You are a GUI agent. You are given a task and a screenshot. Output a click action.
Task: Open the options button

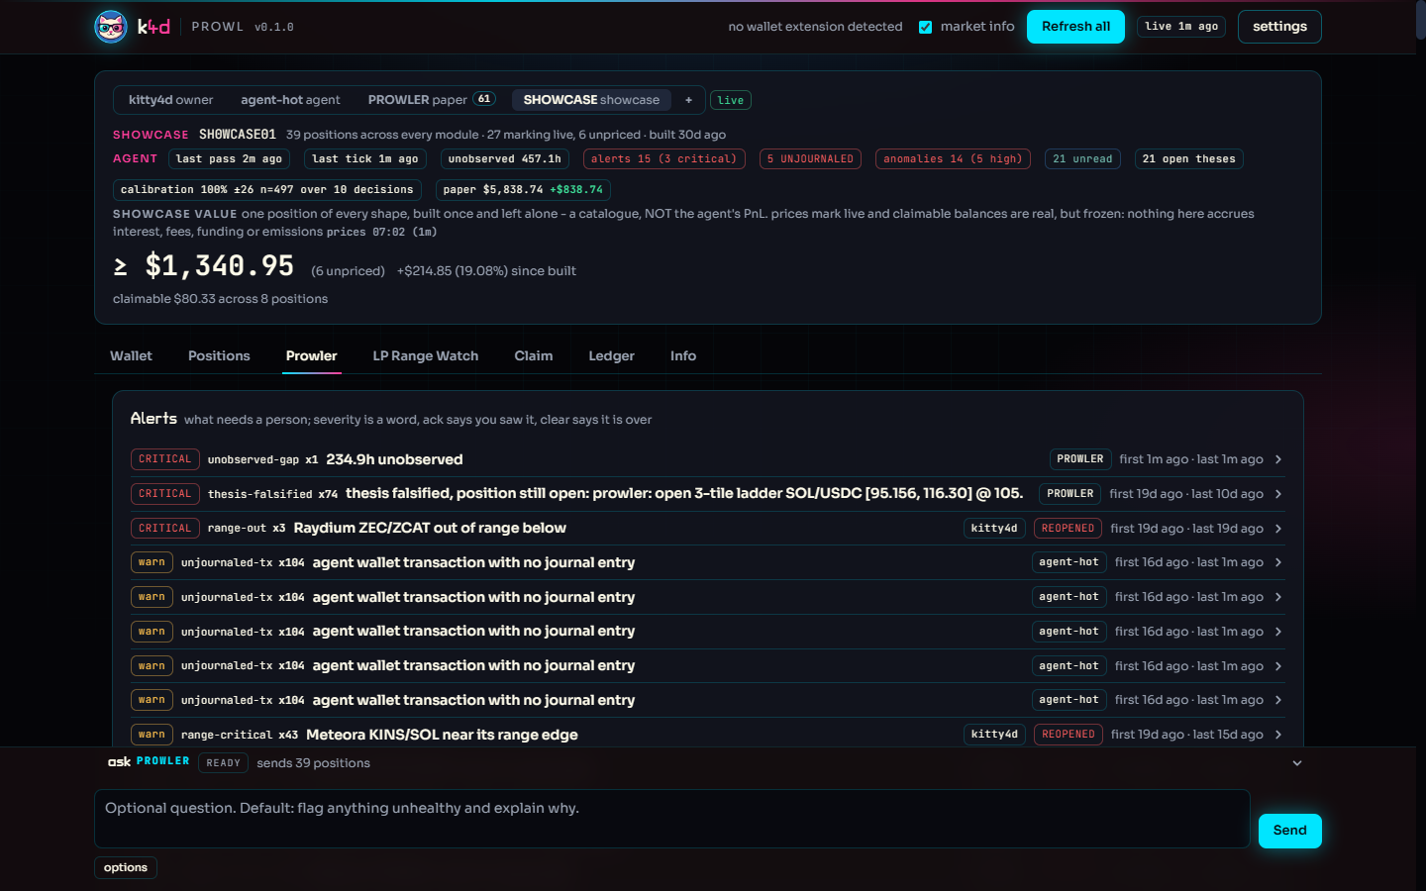126,867
